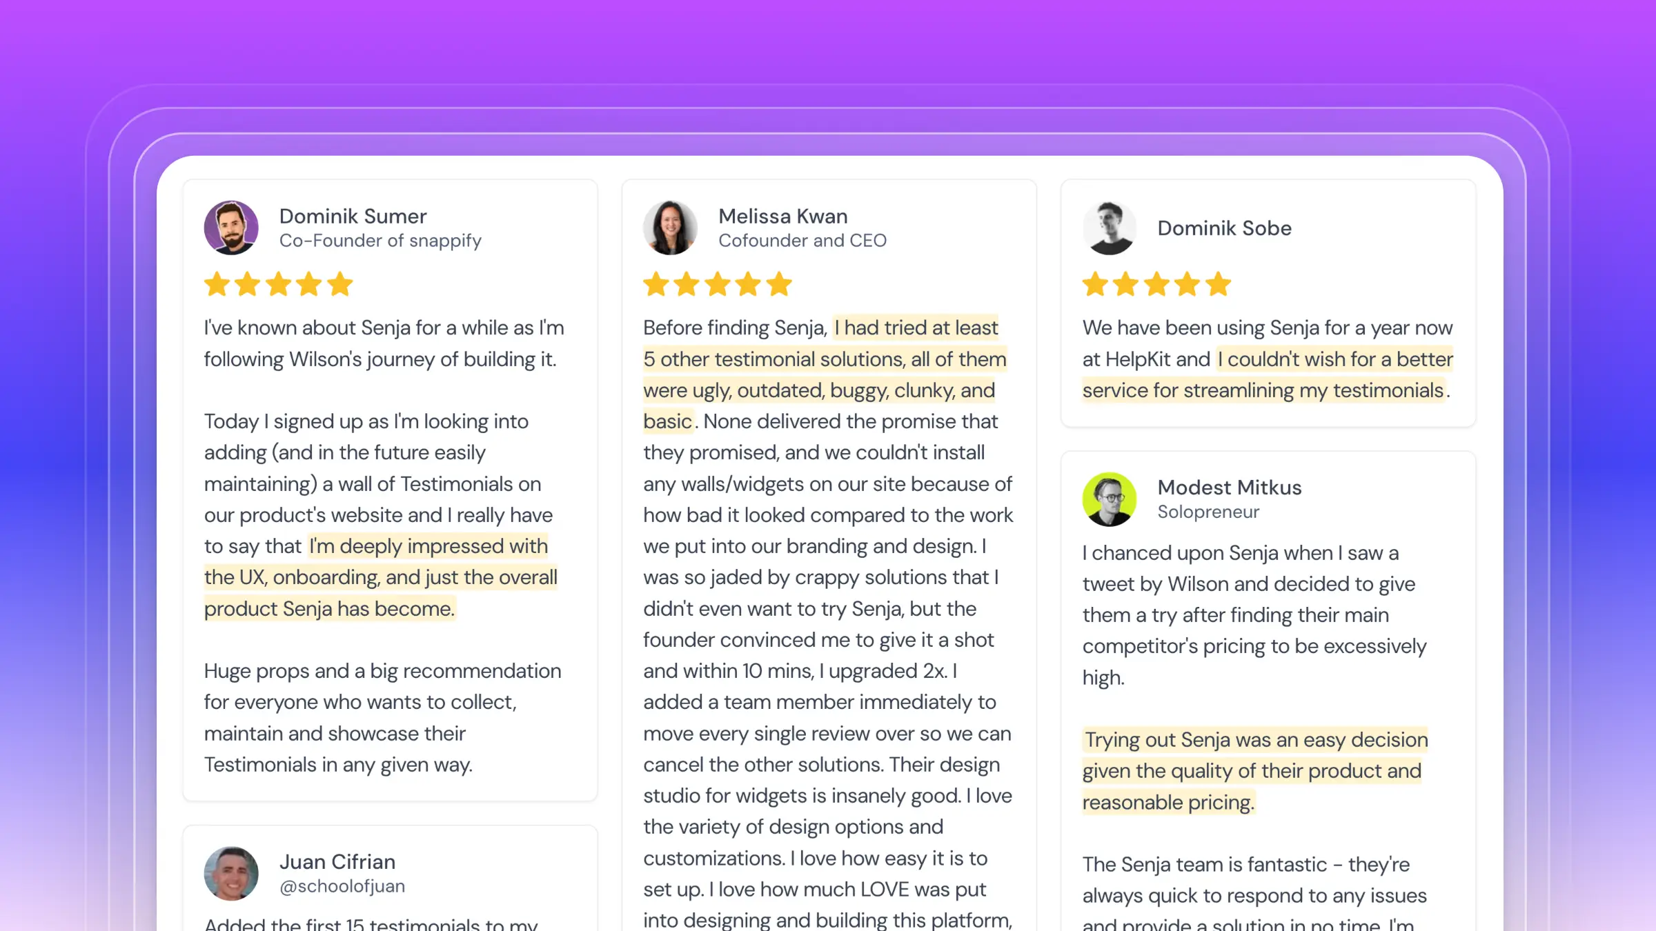Image resolution: width=1656 pixels, height=931 pixels.
Task: Click the Solopreneur role link under Modest Mitkus
Action: [x=1209, y=510]
